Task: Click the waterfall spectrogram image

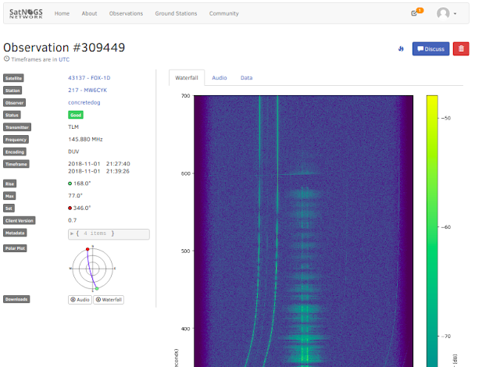Action: point(304,231)
